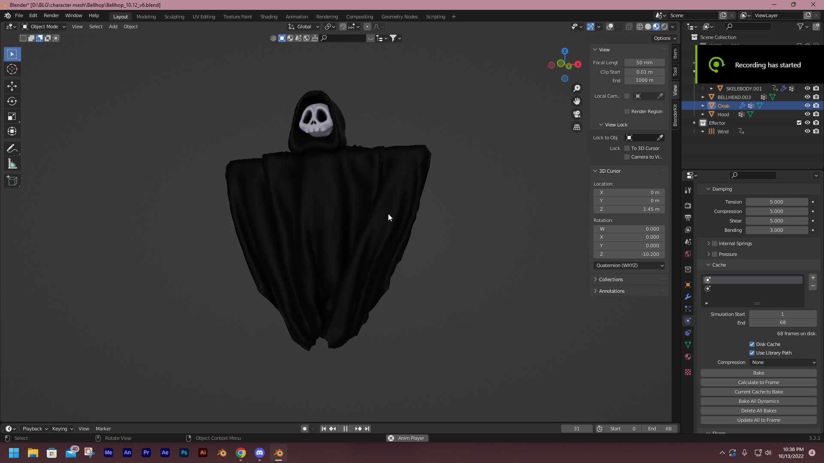Open the Animation workspace tab

point(296,16)
